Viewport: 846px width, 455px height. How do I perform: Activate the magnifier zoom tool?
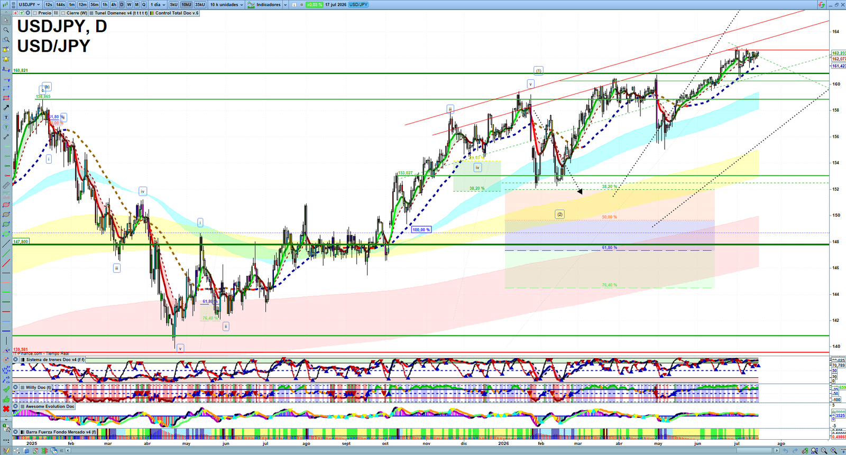pos(6,30)
